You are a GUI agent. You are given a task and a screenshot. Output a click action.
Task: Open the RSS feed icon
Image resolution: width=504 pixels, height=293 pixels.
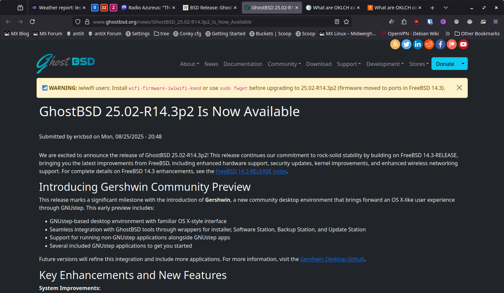tap(395, 44)
